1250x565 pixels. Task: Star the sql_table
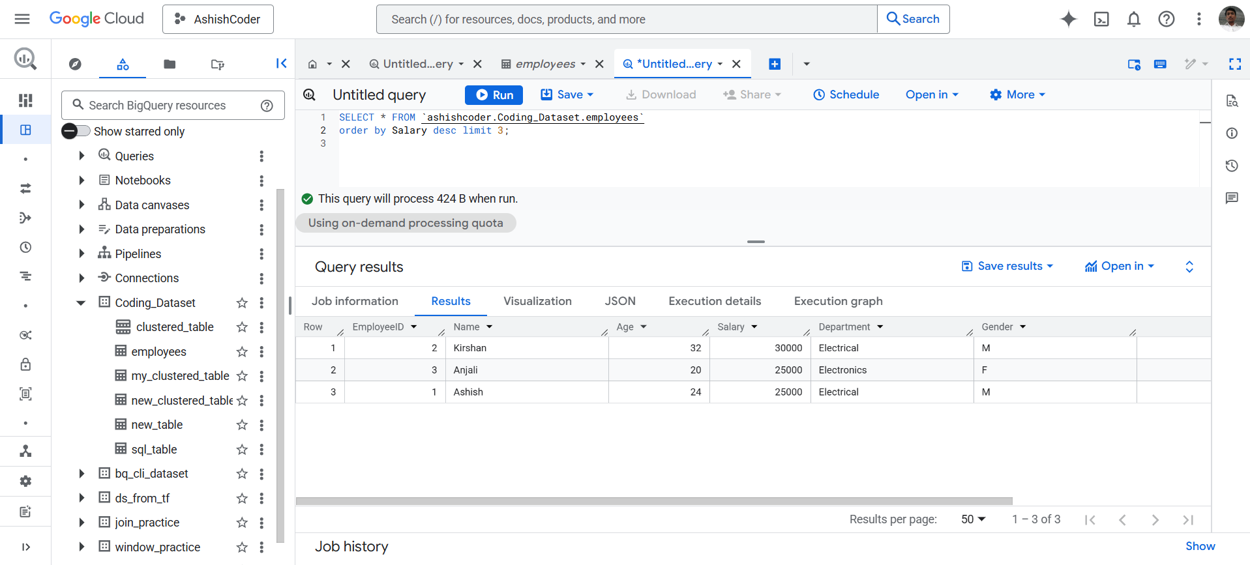(x=242, y=450)
